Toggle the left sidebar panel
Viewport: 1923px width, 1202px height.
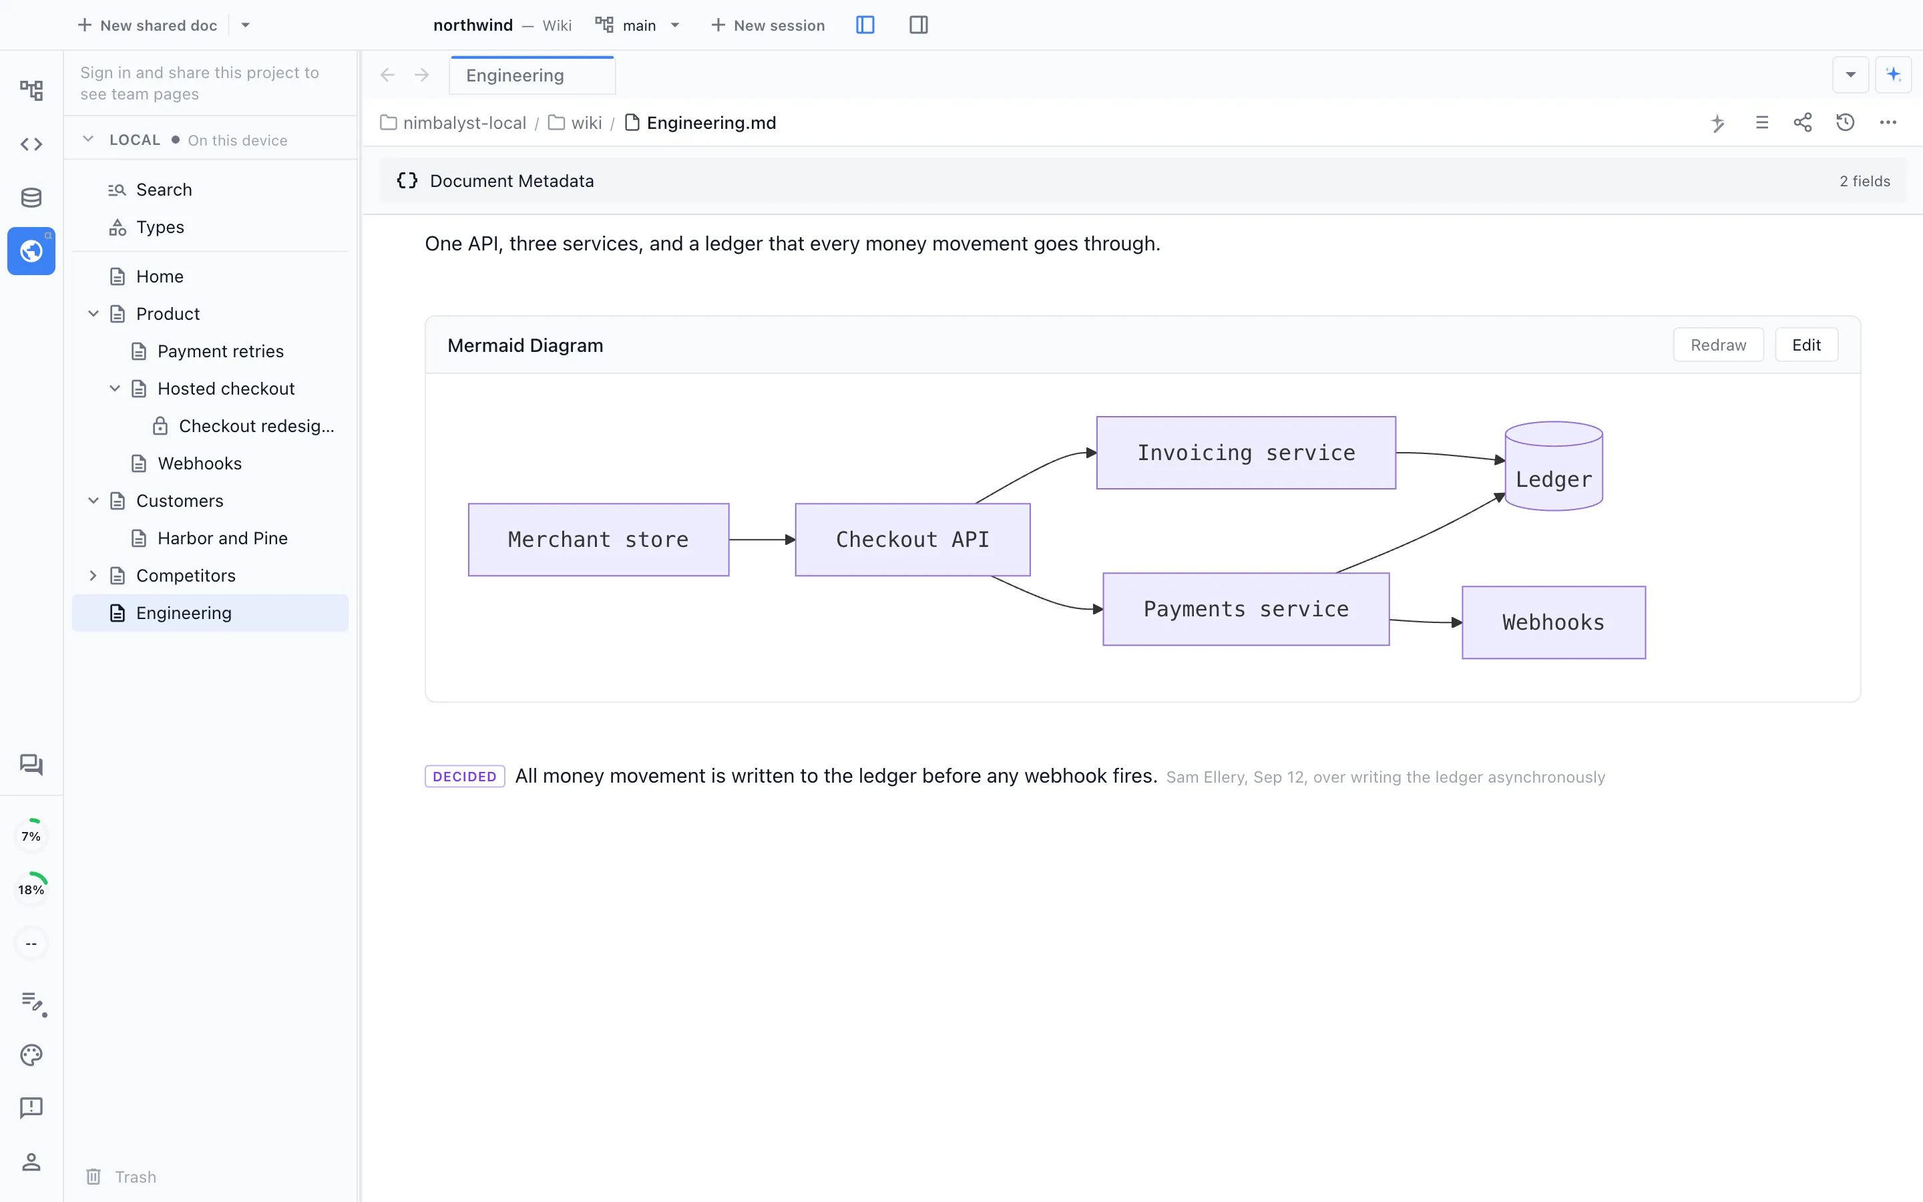tap(865, 25)
